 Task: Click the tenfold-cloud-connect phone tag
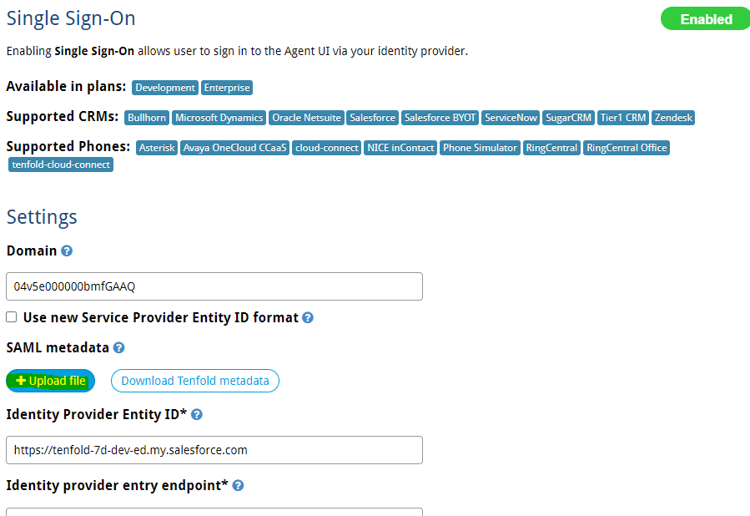click(x=61, y=164)
